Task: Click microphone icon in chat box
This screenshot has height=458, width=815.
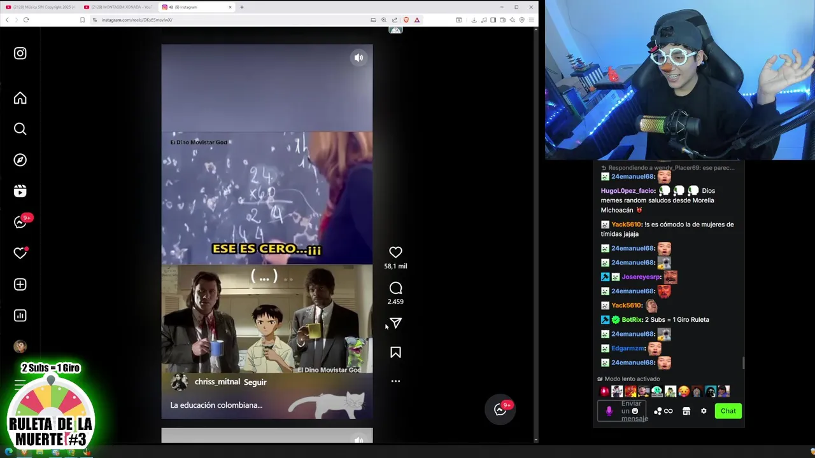Action: point(609,411)
